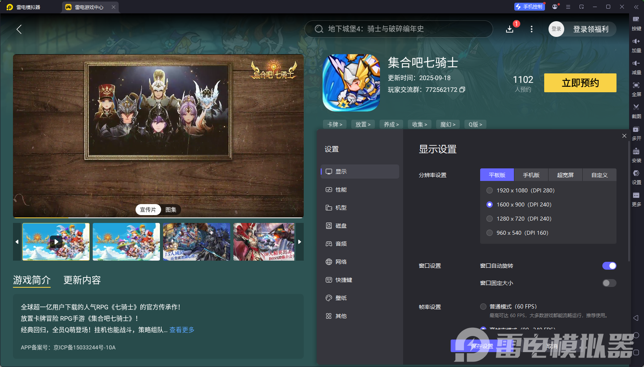Tap the Android recent apps square button
644x367 pixels.
[636, 352]
